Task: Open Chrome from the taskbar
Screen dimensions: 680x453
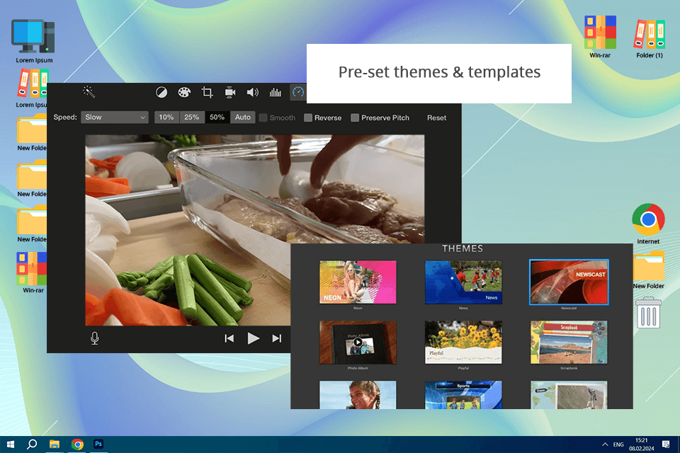Action: point(77,445)
